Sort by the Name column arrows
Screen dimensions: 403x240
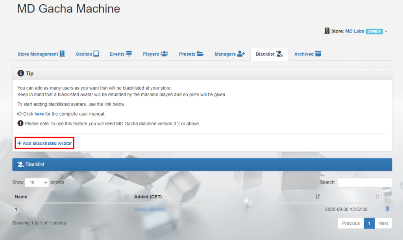(126, 197)
